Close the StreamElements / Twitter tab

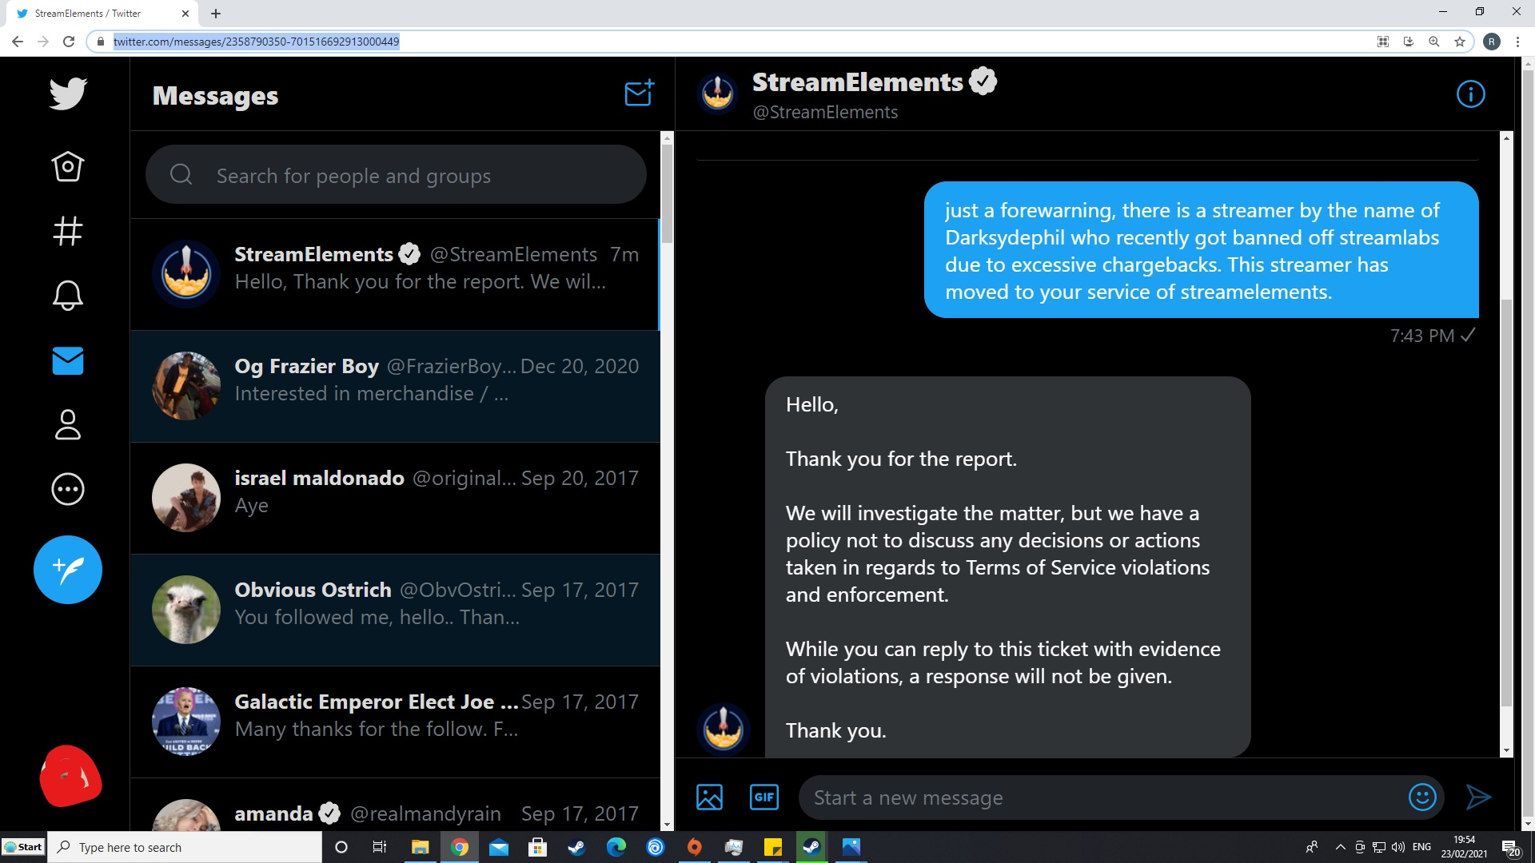185,14
